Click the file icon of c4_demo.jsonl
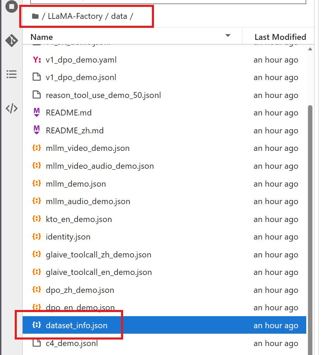The width and height of the screenshot is (322, 355). (x=37, y=343)
